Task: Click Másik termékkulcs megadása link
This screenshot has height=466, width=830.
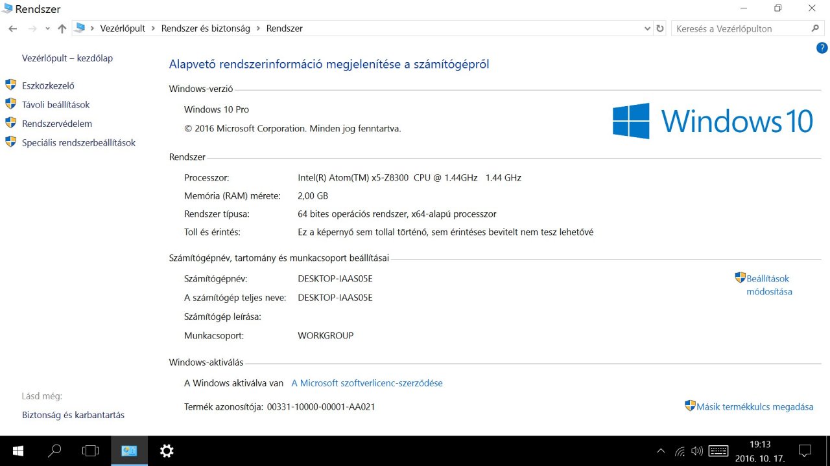Action: point(755,407)
